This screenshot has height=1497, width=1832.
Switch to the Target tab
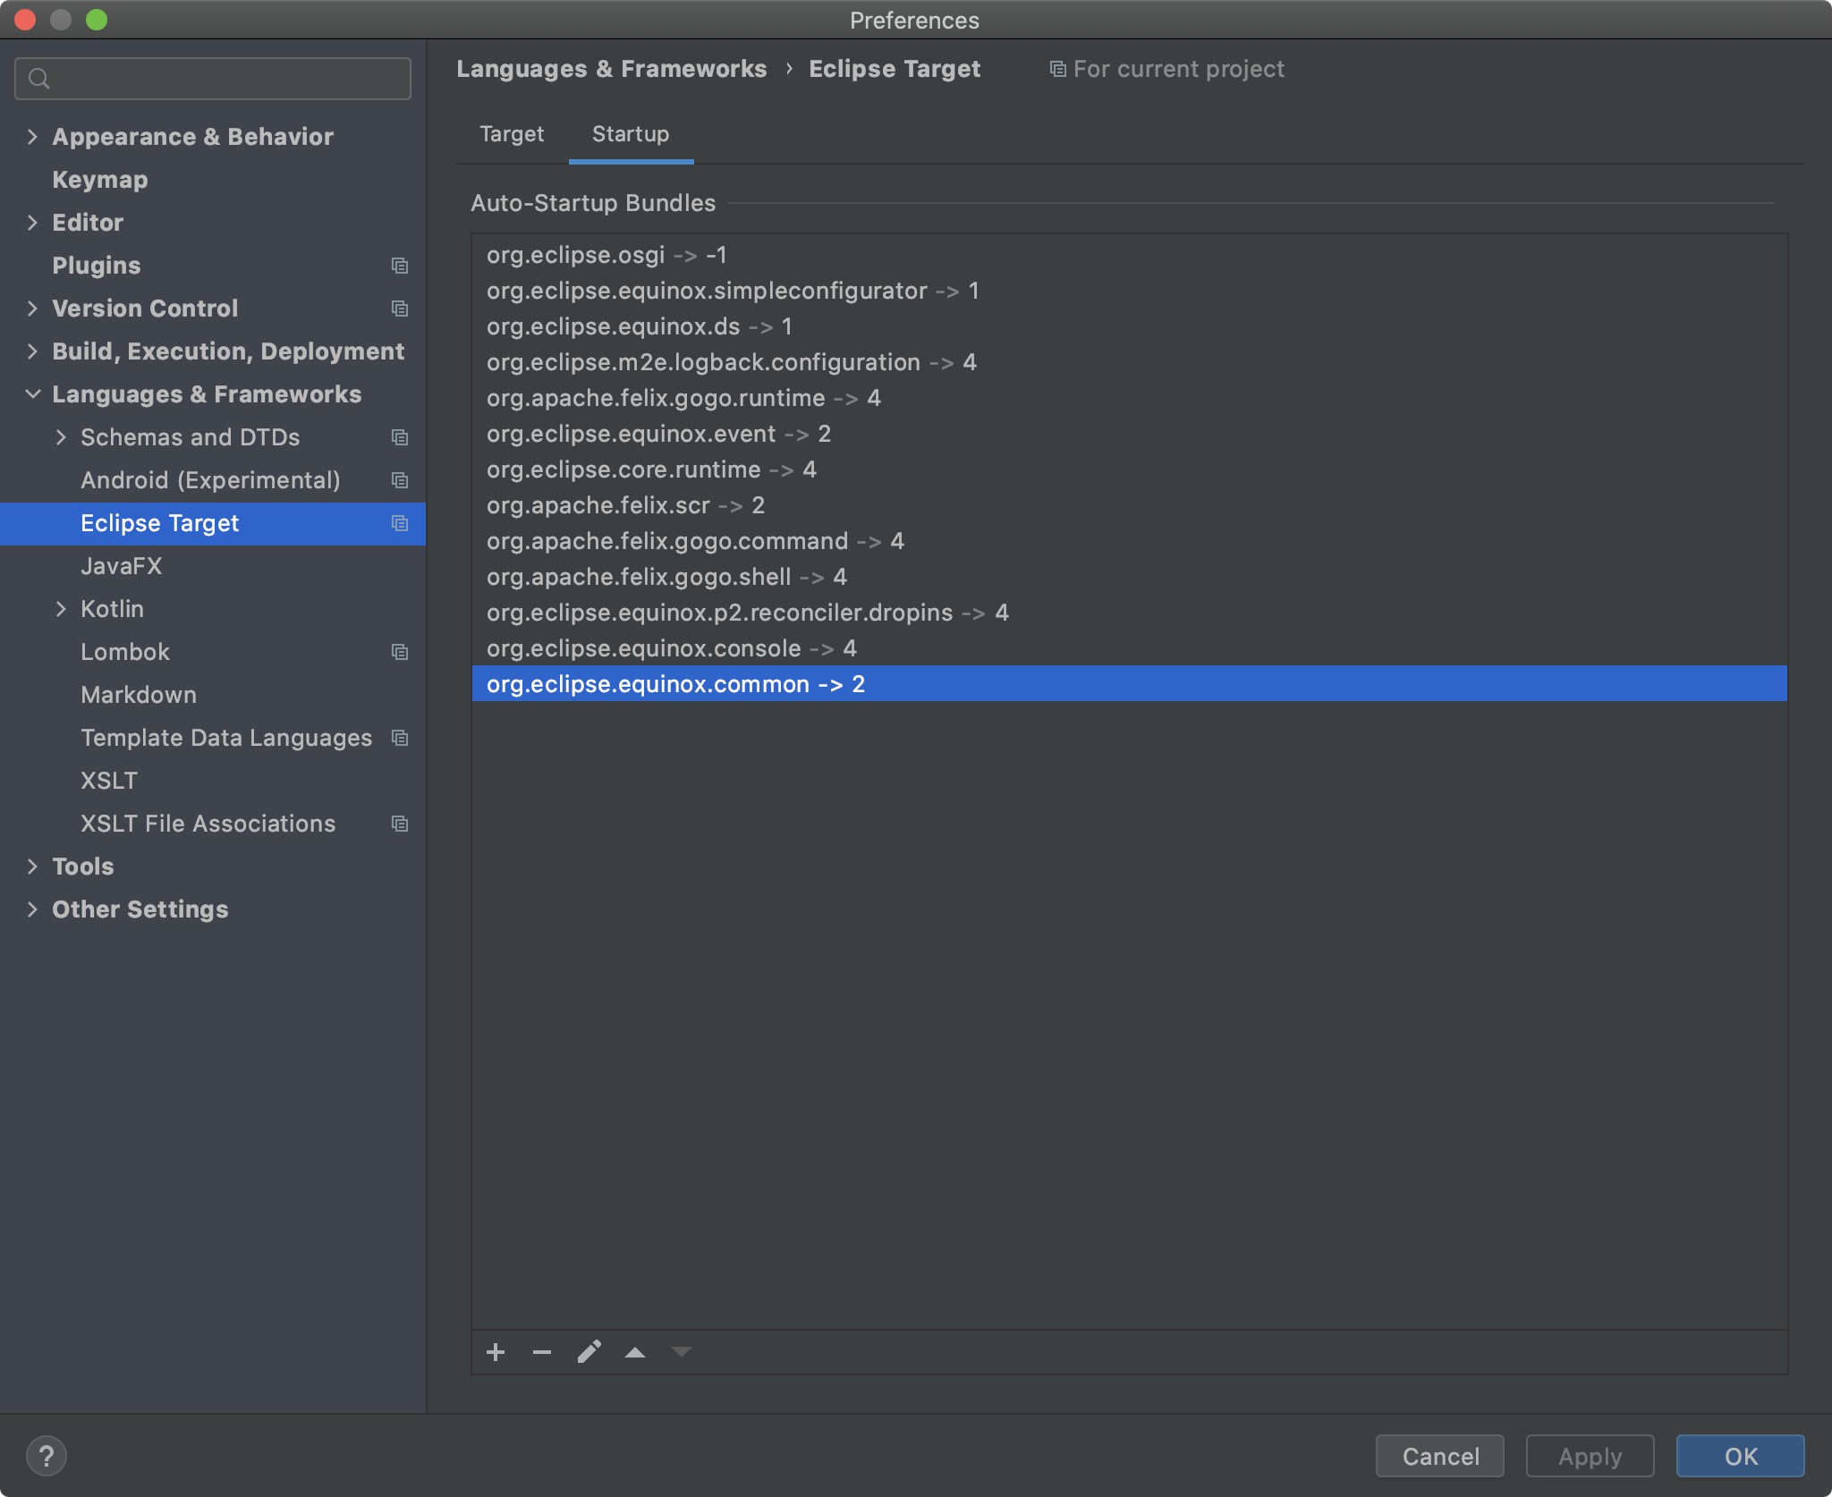click(x=512, y=134)
